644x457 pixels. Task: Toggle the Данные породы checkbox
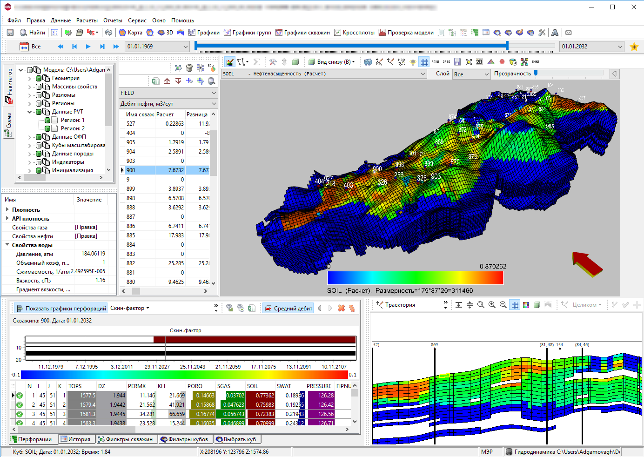tap(39, 154)
